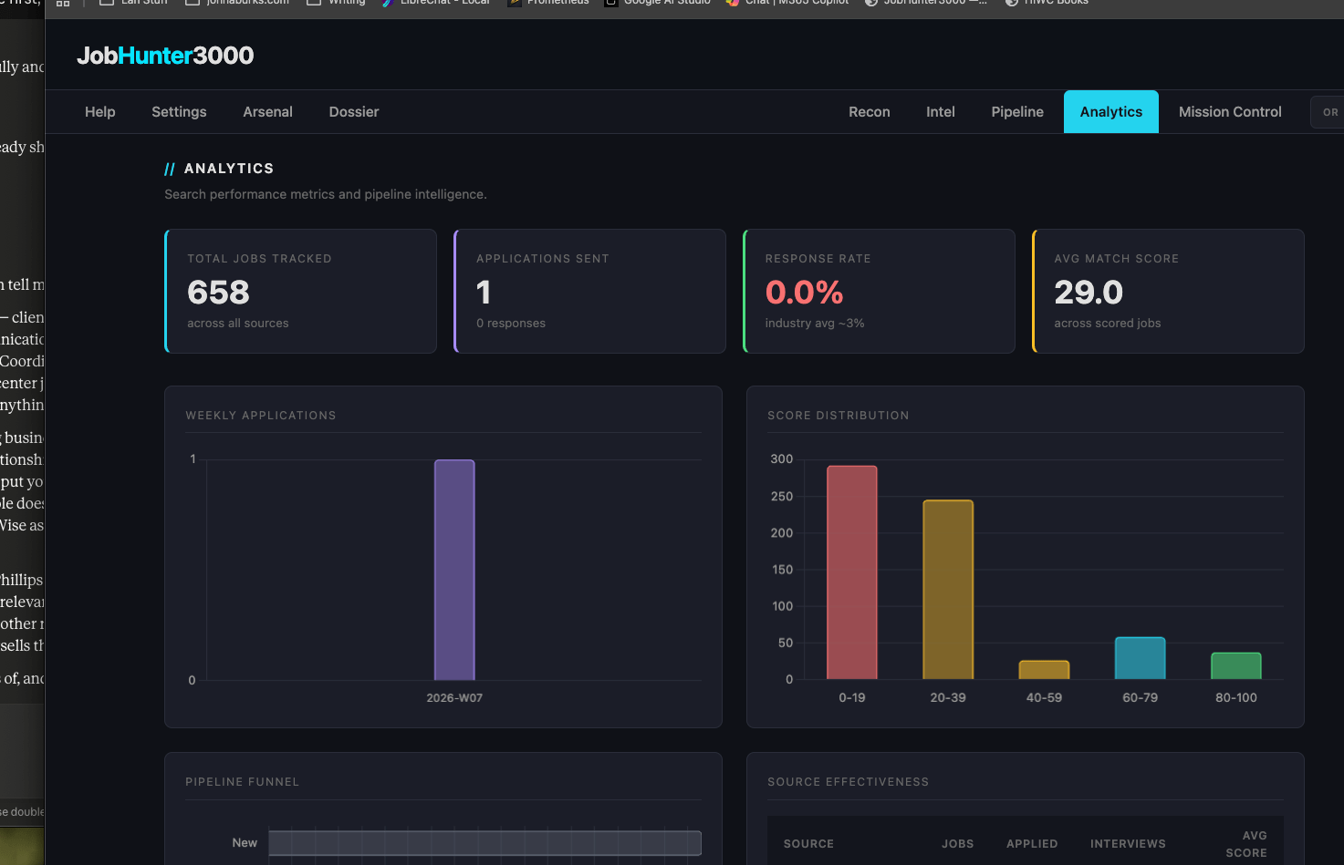
Task: Click the JobHunter3000 logo
Action: [x=165, y=55]
